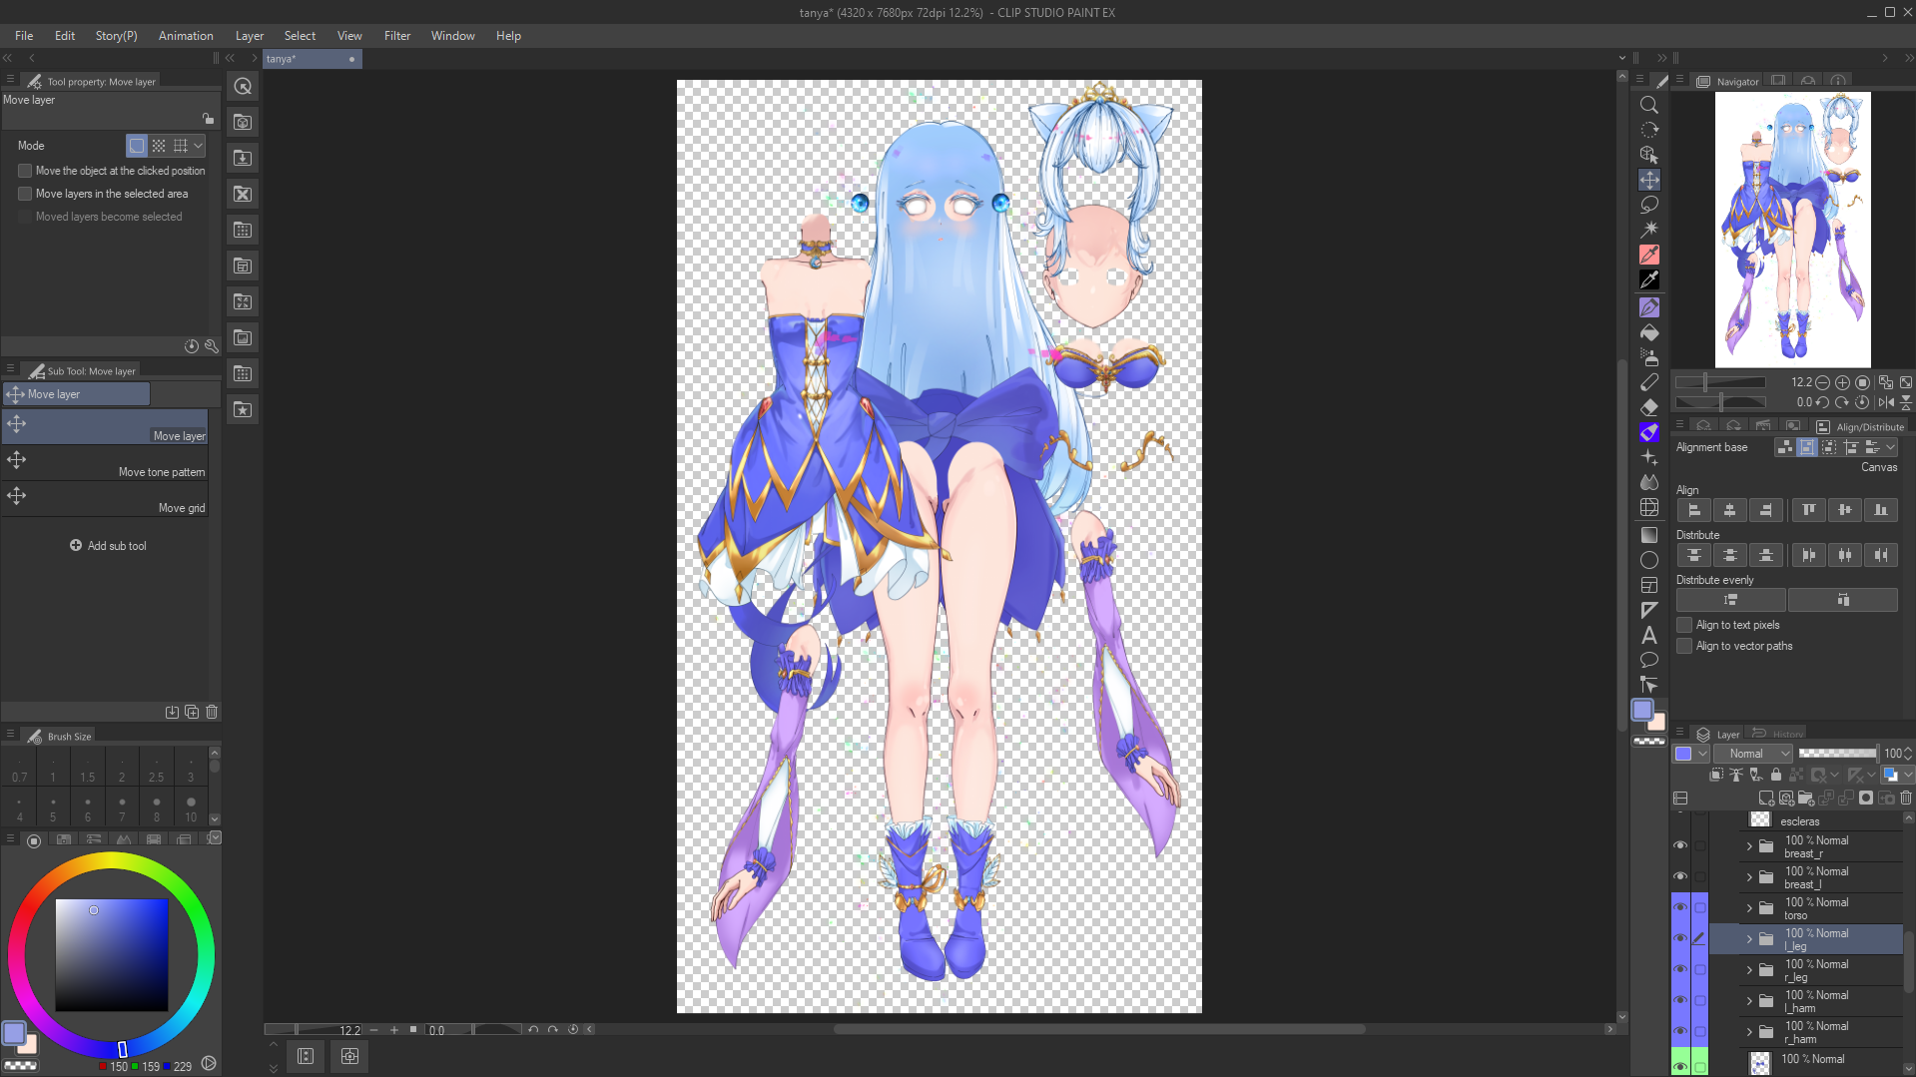Select the Zoom magnifier tool
Viewport: 1916px width, 1077px height.
click(1648, 105)
